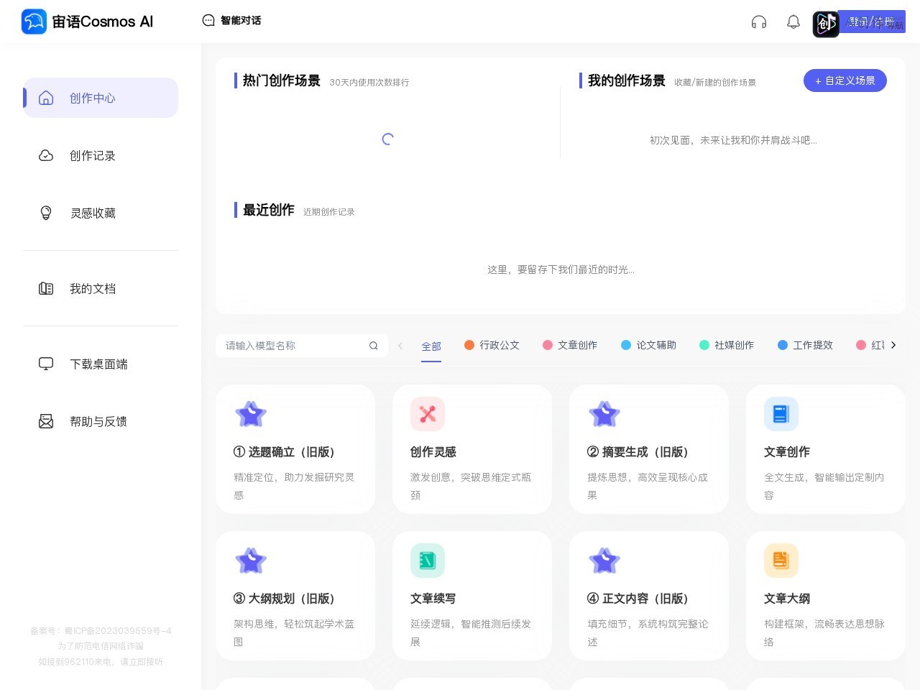The height and width of the screenshot is (690, 920).
Task: Click the orange document icon on 文章大纲 card
Action: tap(781, 561)
